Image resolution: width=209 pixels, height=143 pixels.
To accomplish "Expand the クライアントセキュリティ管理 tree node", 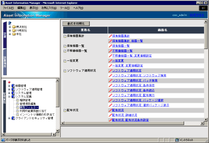I will [9, 118].
